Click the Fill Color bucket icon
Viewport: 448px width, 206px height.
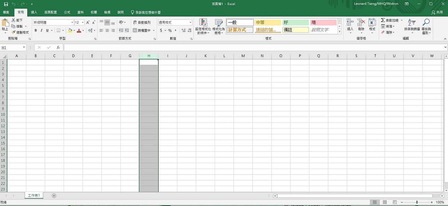(70, 30)
